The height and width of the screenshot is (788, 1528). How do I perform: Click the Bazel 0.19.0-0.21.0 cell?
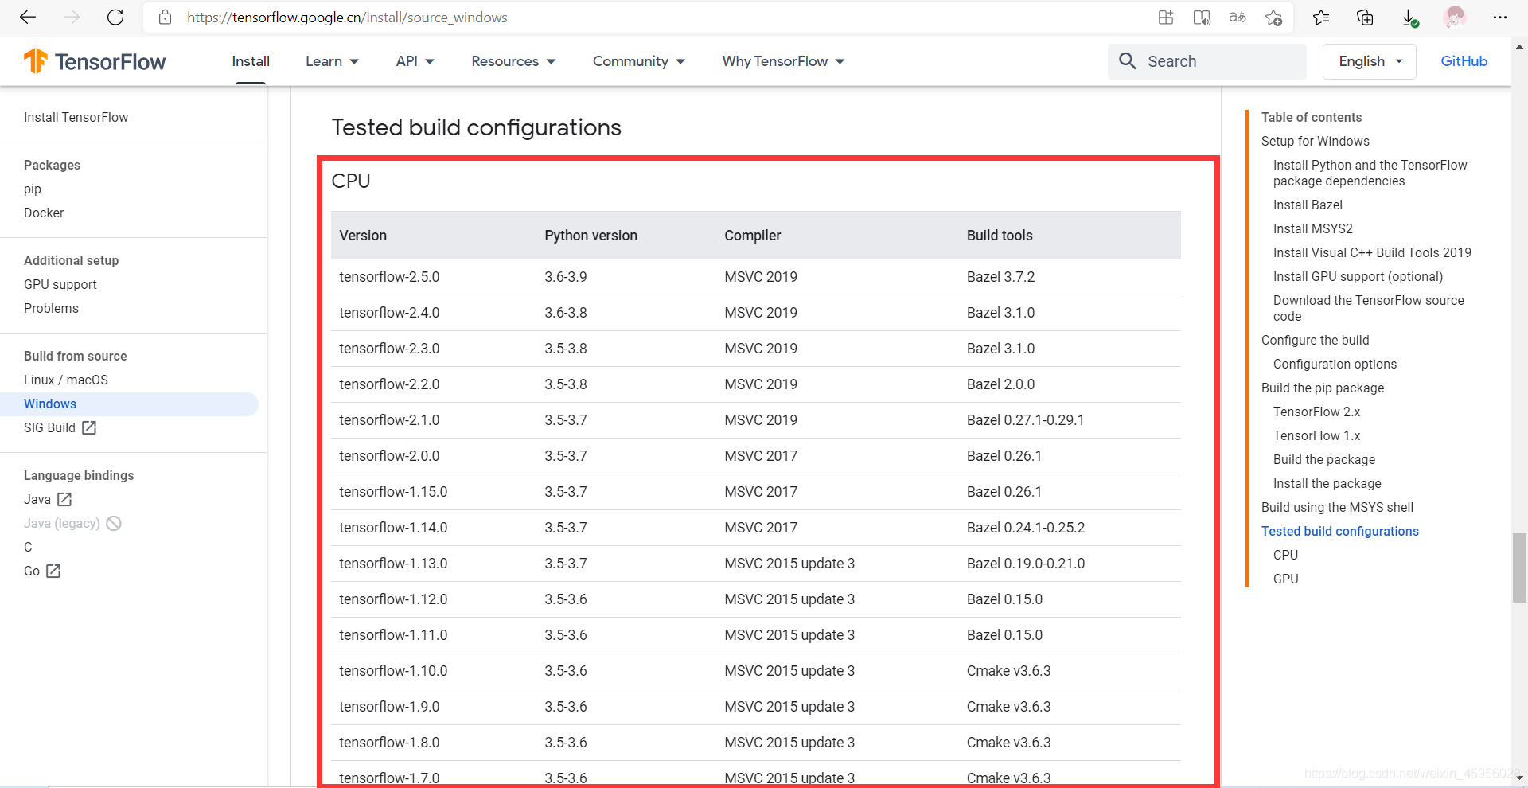[x=1026, y=564]
